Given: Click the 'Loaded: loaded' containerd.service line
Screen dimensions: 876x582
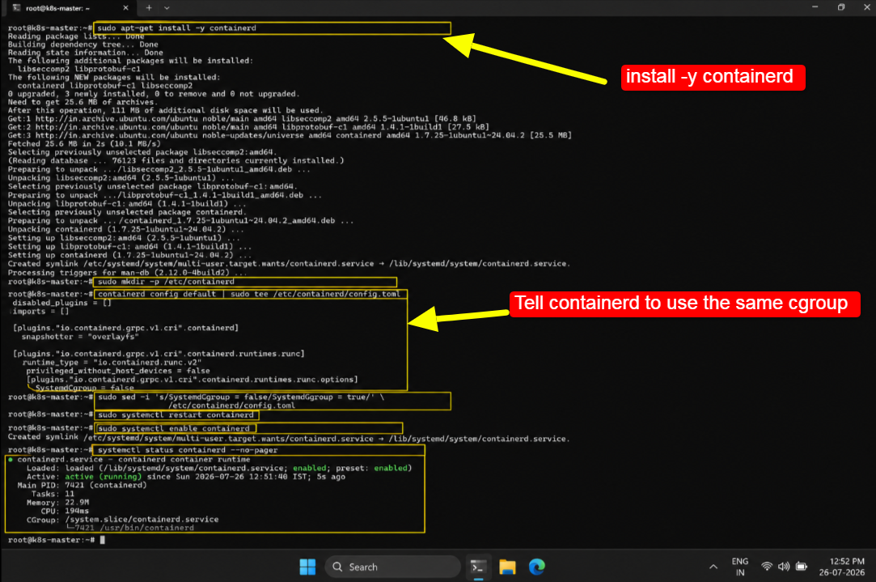Looking at the screenshot, I should (219, 469).
